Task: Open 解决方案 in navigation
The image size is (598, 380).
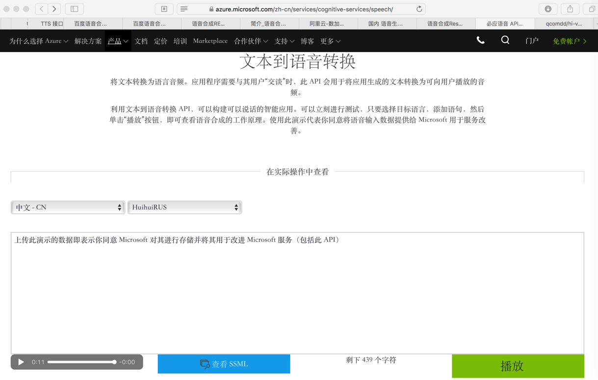Action: 88,41
